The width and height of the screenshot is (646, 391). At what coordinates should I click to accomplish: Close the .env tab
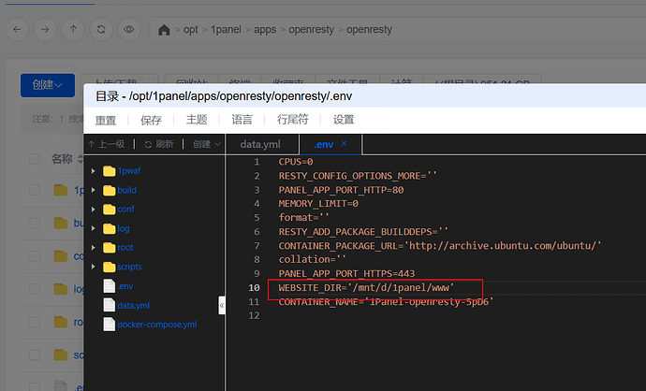point(344,144)
